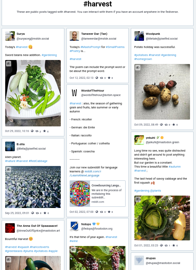Screen dimensions: 196x270
Task: Toggle eye icon on red cabbage field photo
Action: click(x=8, y=170)
